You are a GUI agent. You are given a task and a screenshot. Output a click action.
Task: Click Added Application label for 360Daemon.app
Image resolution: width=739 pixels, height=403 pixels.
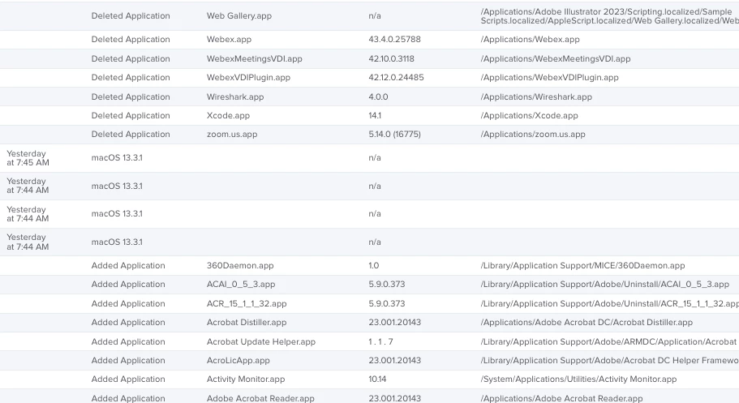coord(128,266)
